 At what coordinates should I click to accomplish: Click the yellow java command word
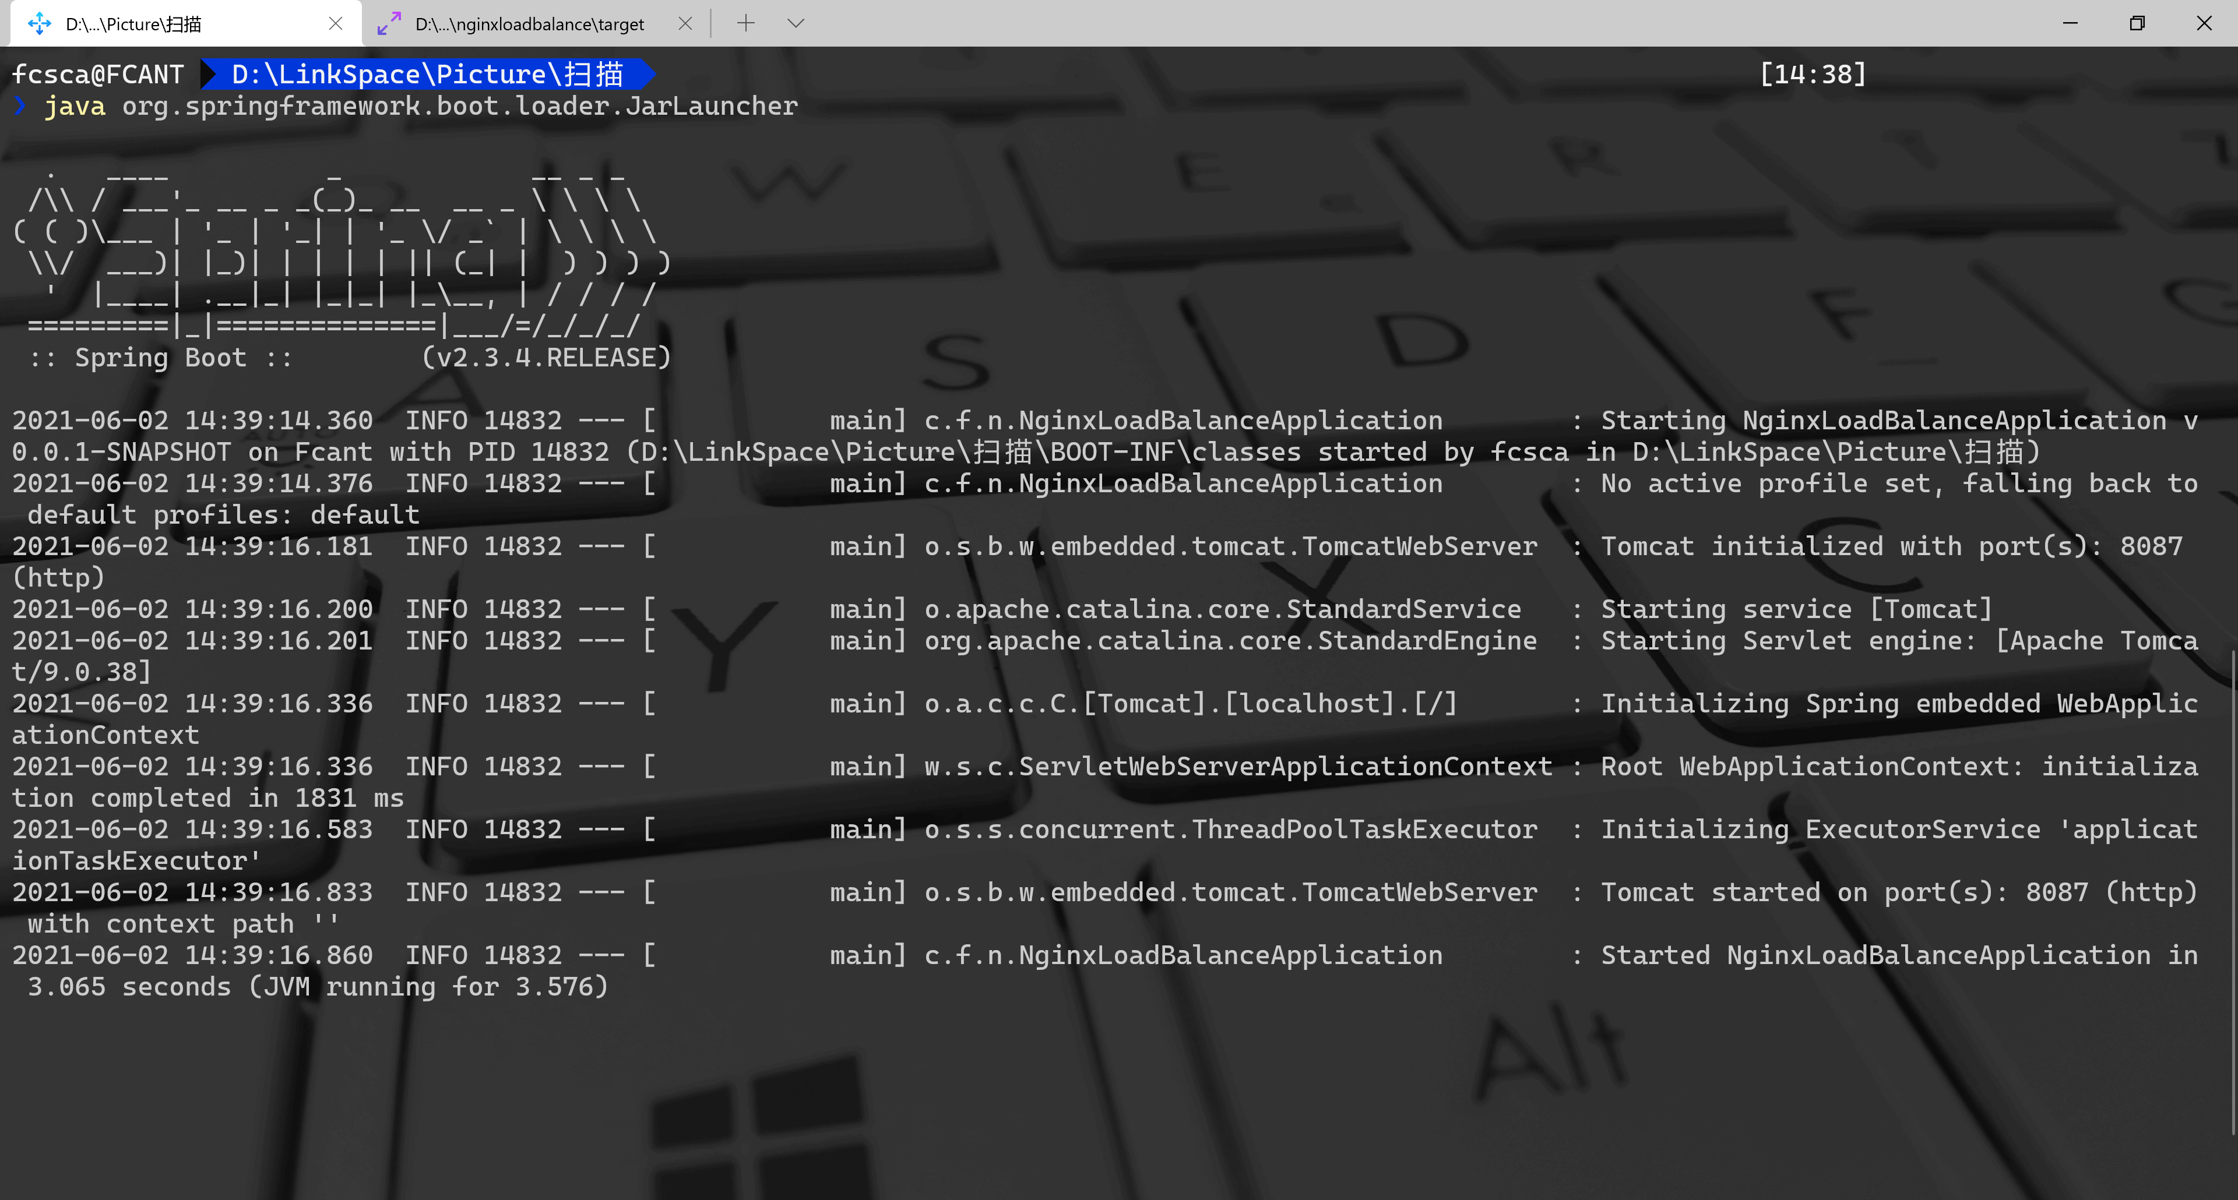[75, 106]
